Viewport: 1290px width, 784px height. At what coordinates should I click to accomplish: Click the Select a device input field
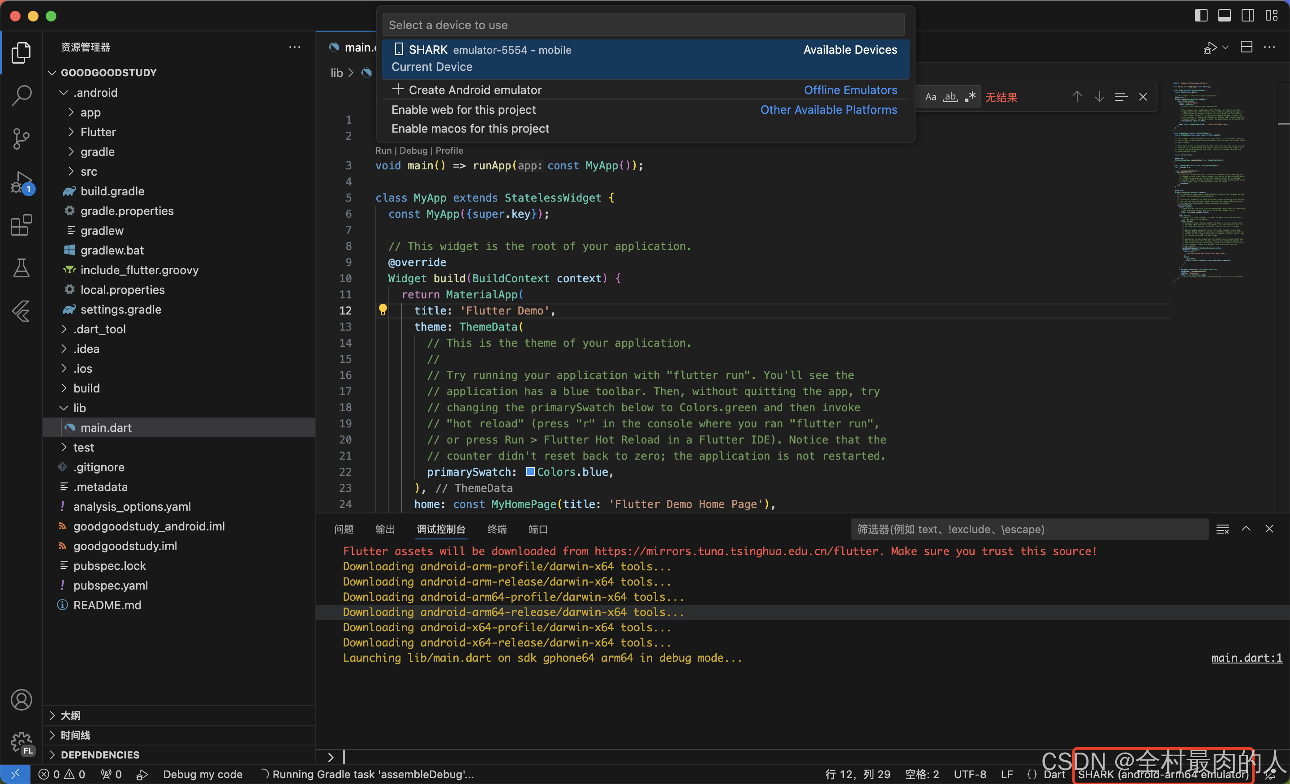click(643, 25)
